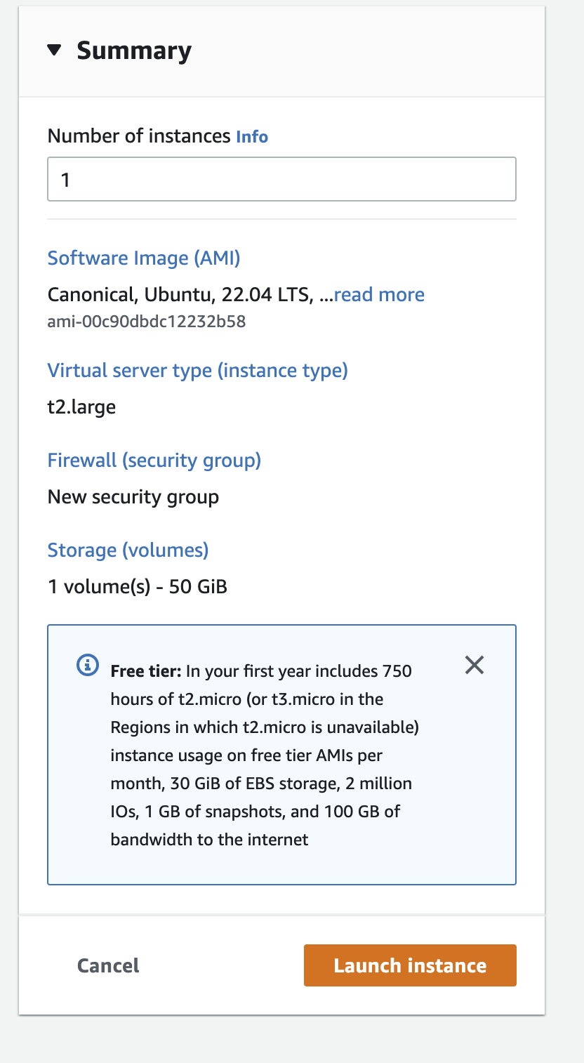
Task: Dismiss the Free tier notice with X
Action: pyautogui.click(x=474, y=665)
